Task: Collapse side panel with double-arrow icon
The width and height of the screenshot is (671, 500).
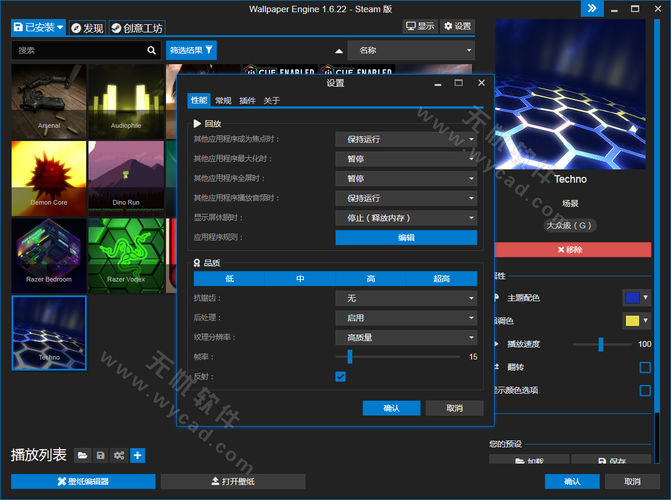Action: 592,9
